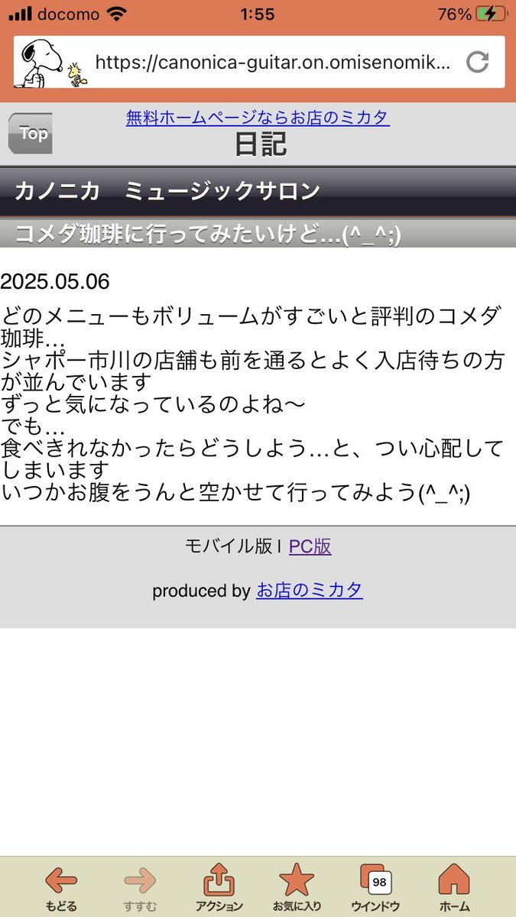The width and height of the screenshot is (516, 917).
Task: Switch to PC版 link
Action: point(310,546)
